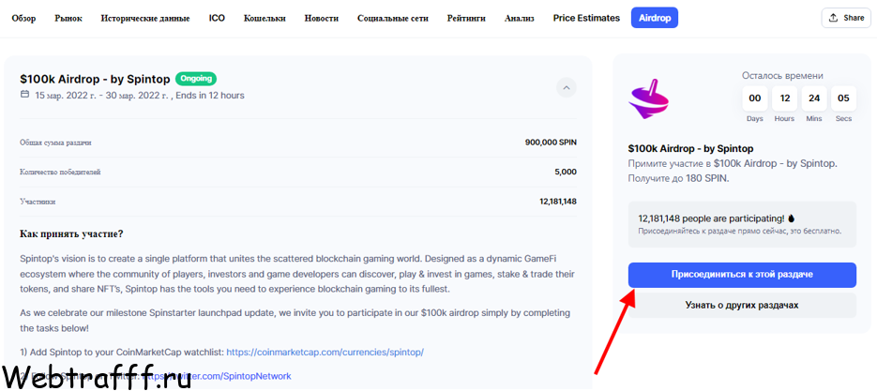877x391 pixels.
Task: Open the Price Estimates tab
Action: (586, 18)
